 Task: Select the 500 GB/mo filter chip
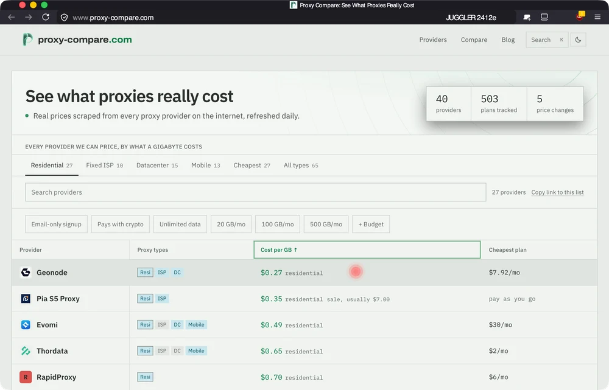pyautogui.click(x=326, y=224)
